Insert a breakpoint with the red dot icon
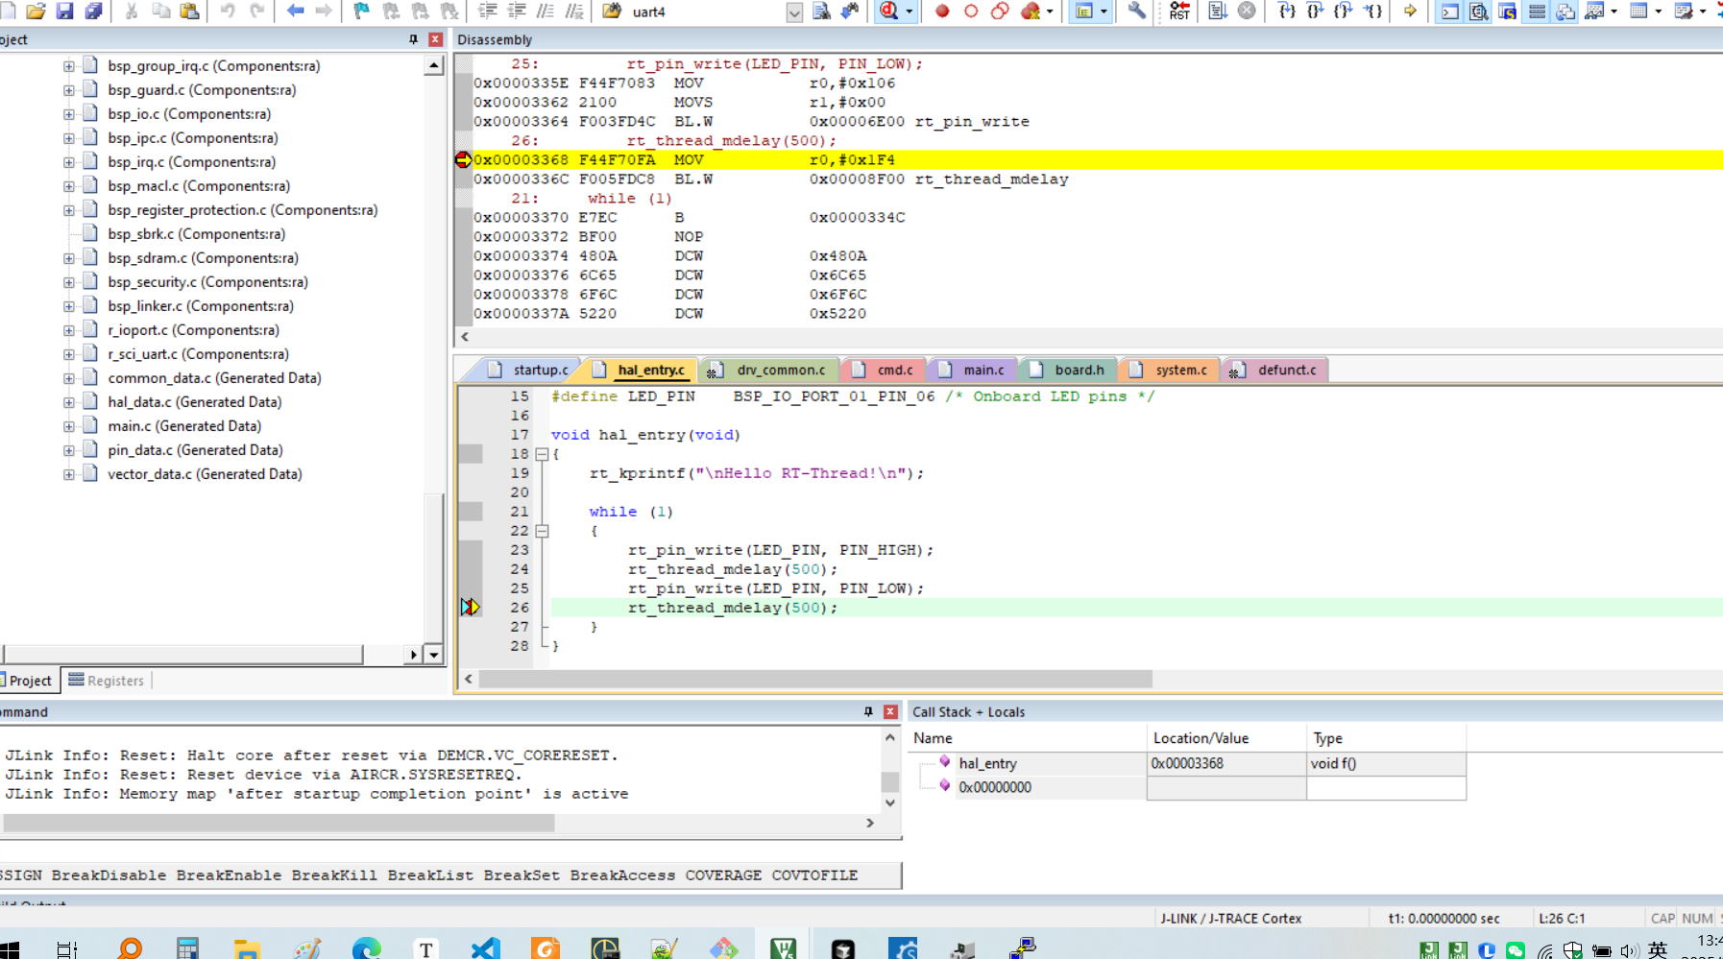Viewport: 1723px width, 959px height. 942,12
